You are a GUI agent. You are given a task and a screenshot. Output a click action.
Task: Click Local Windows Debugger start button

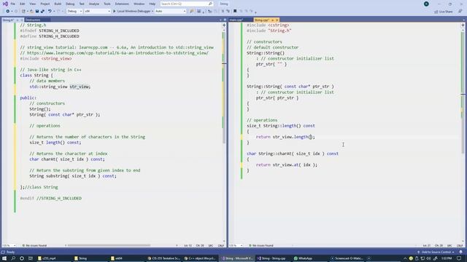tap(133, 12)
